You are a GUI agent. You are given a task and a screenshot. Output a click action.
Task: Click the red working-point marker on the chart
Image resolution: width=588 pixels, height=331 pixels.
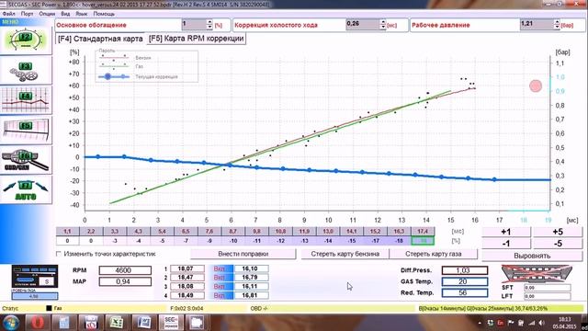pyautogui.click(x=536, y=86)
